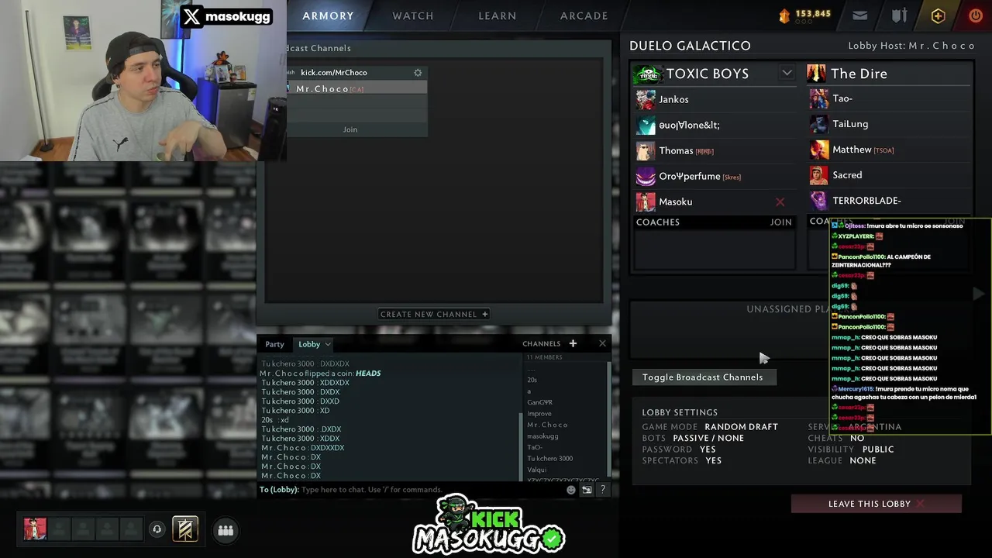The height and width of the screenshot is (558, 992).
Task: Click the 'kick.com/MrChoco' channel title
Action: pos(334,72)
